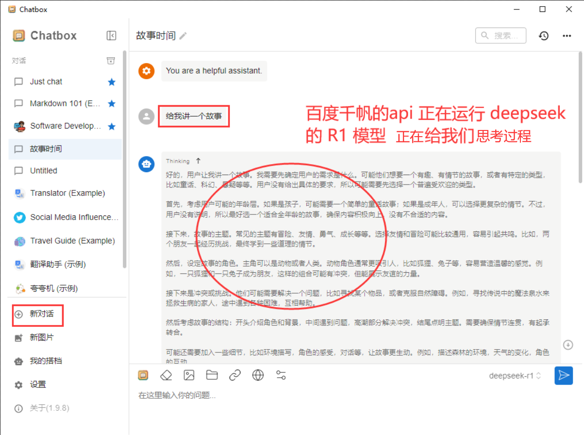
Task: Open the history clock icon
Action: tap(544, 36)
